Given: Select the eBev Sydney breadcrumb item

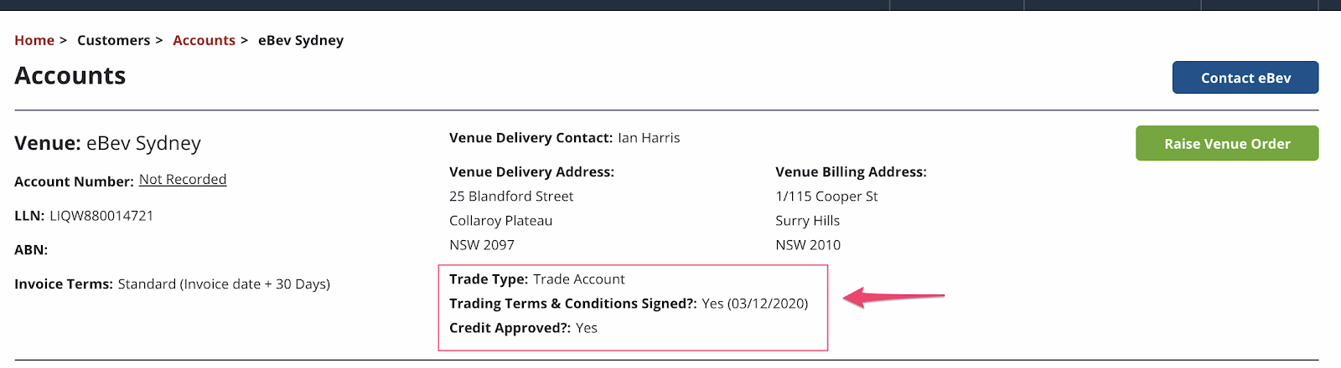Looking at the screenshot, I should click(x=301, y=40).
